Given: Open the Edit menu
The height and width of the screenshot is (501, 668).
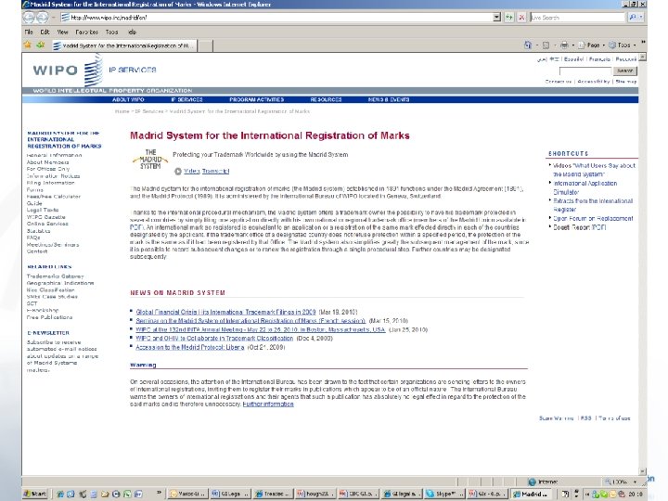Looking at the screenshot, I should point(45,32).
